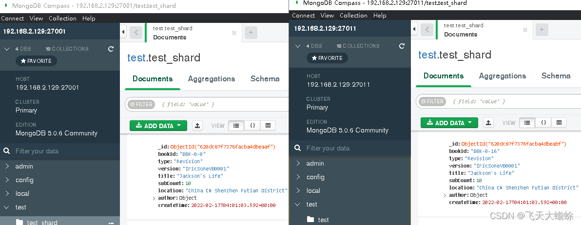Open a new tab in 27001 window
This screenshot has height=225, width=581.
(x=251, y=33)
